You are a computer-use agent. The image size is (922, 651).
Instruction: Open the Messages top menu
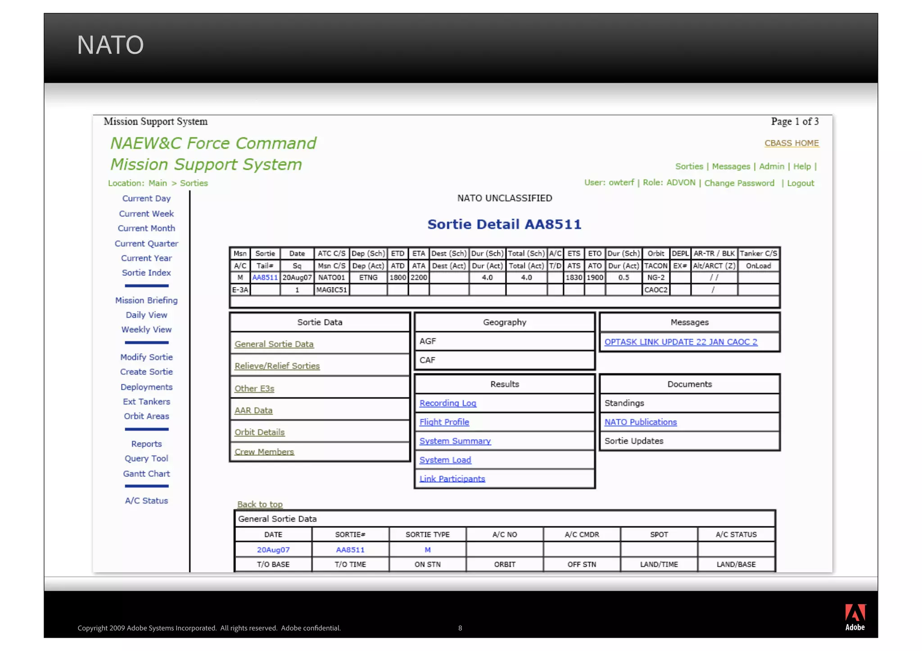pos(731,166)
